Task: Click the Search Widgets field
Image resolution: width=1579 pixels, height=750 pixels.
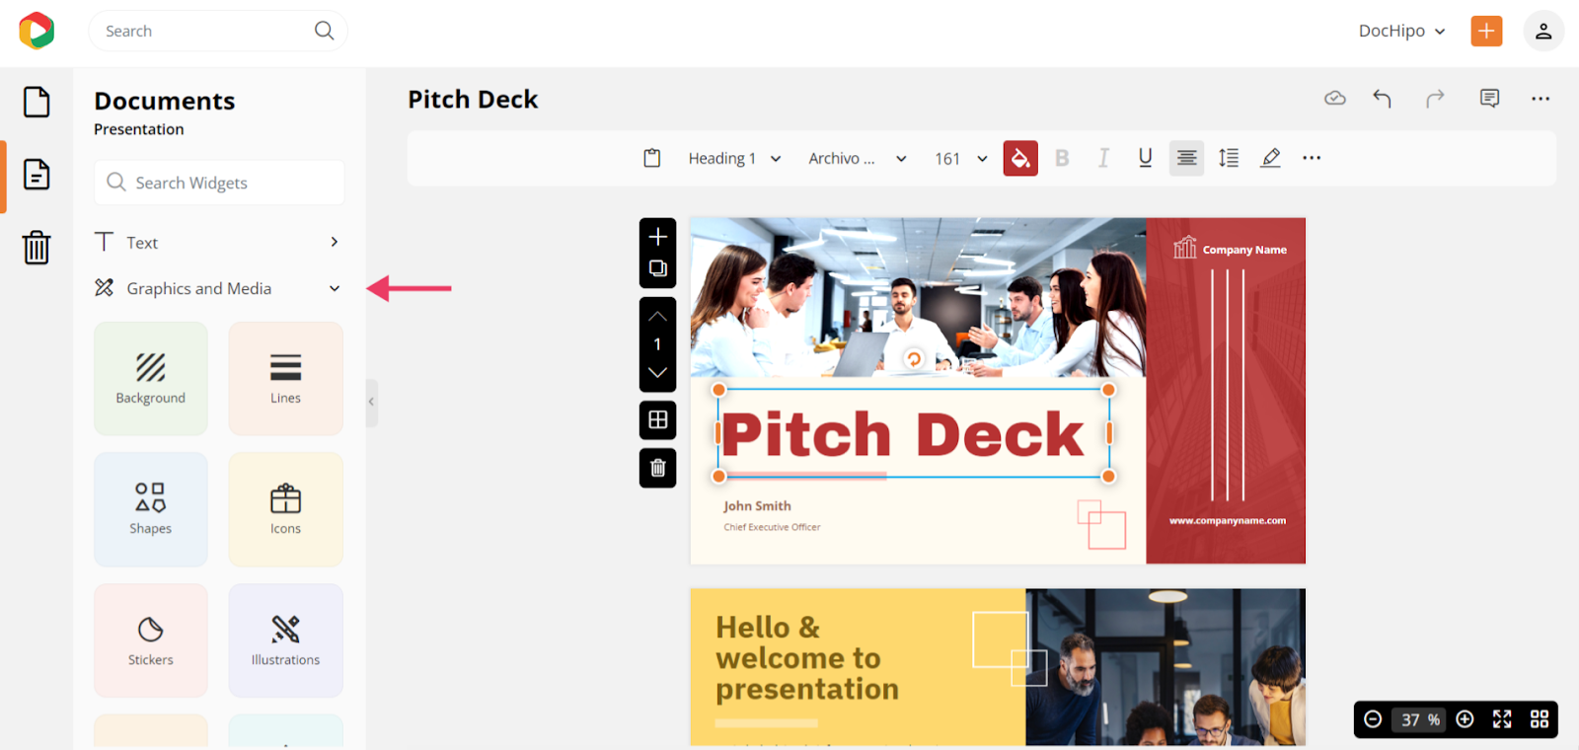Action: coord(219,183)
